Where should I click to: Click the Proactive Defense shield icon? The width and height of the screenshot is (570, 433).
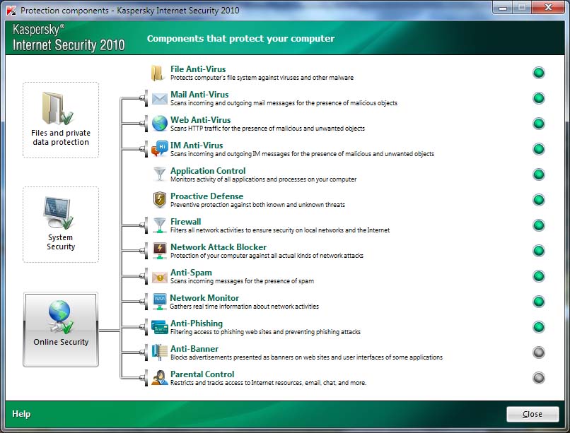(x=160, y=200)
